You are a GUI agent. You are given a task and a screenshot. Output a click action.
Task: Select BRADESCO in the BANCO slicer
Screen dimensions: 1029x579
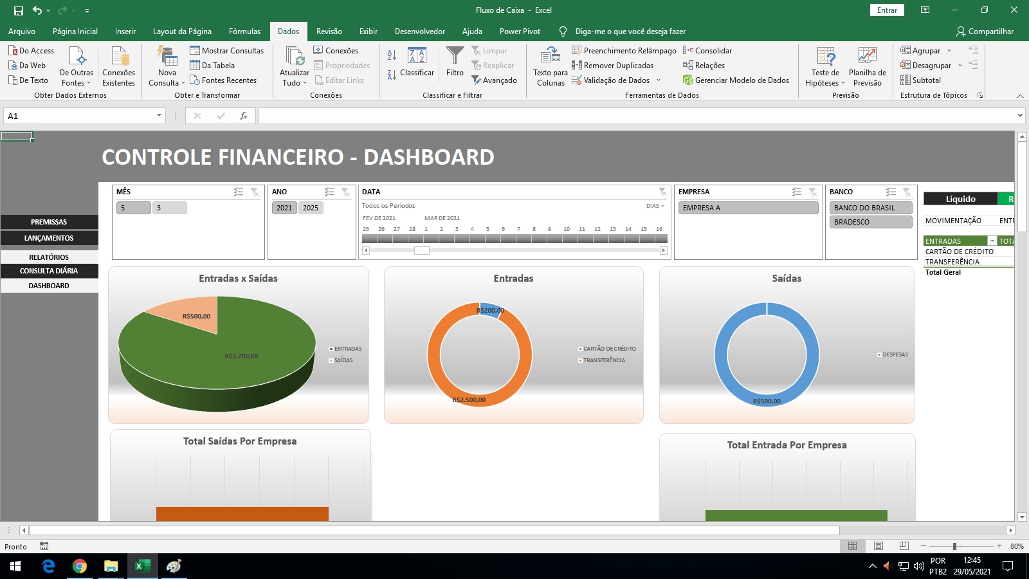point(871,222)
